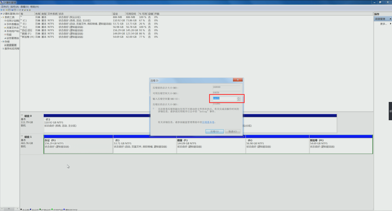Close the 压缩 D: dialog
Viewport: 392px width, 211px height.
tap(238, 80)
